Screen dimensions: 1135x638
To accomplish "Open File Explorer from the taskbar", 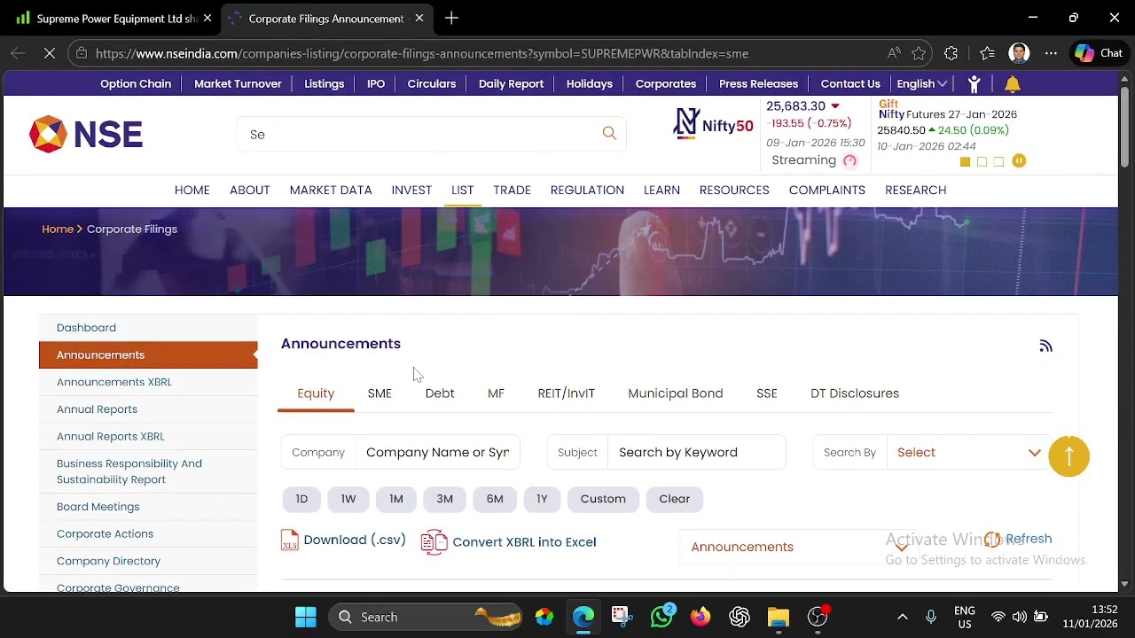I will pos(779,617).
